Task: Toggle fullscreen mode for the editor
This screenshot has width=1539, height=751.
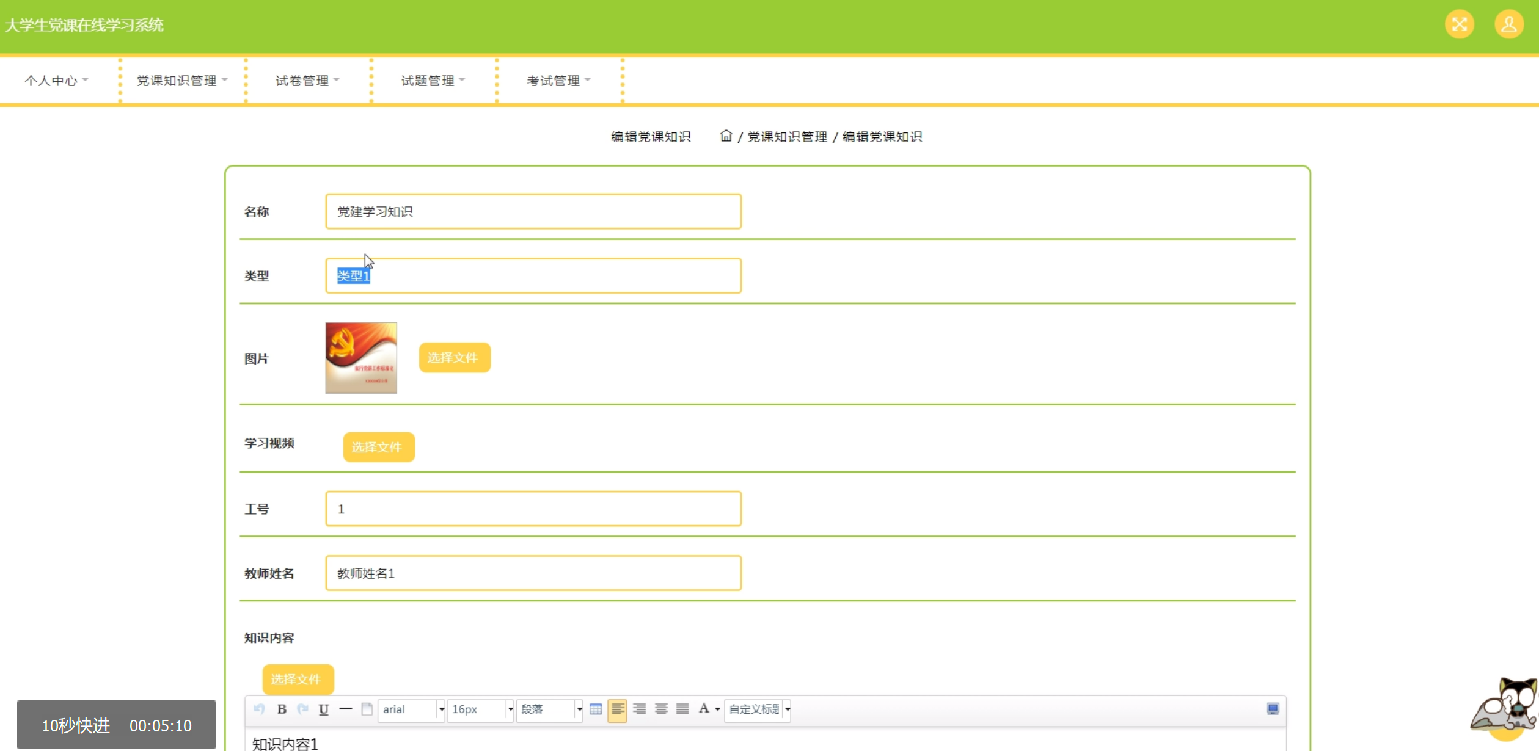Action: pyautogui.click(x=1273, y=709)
